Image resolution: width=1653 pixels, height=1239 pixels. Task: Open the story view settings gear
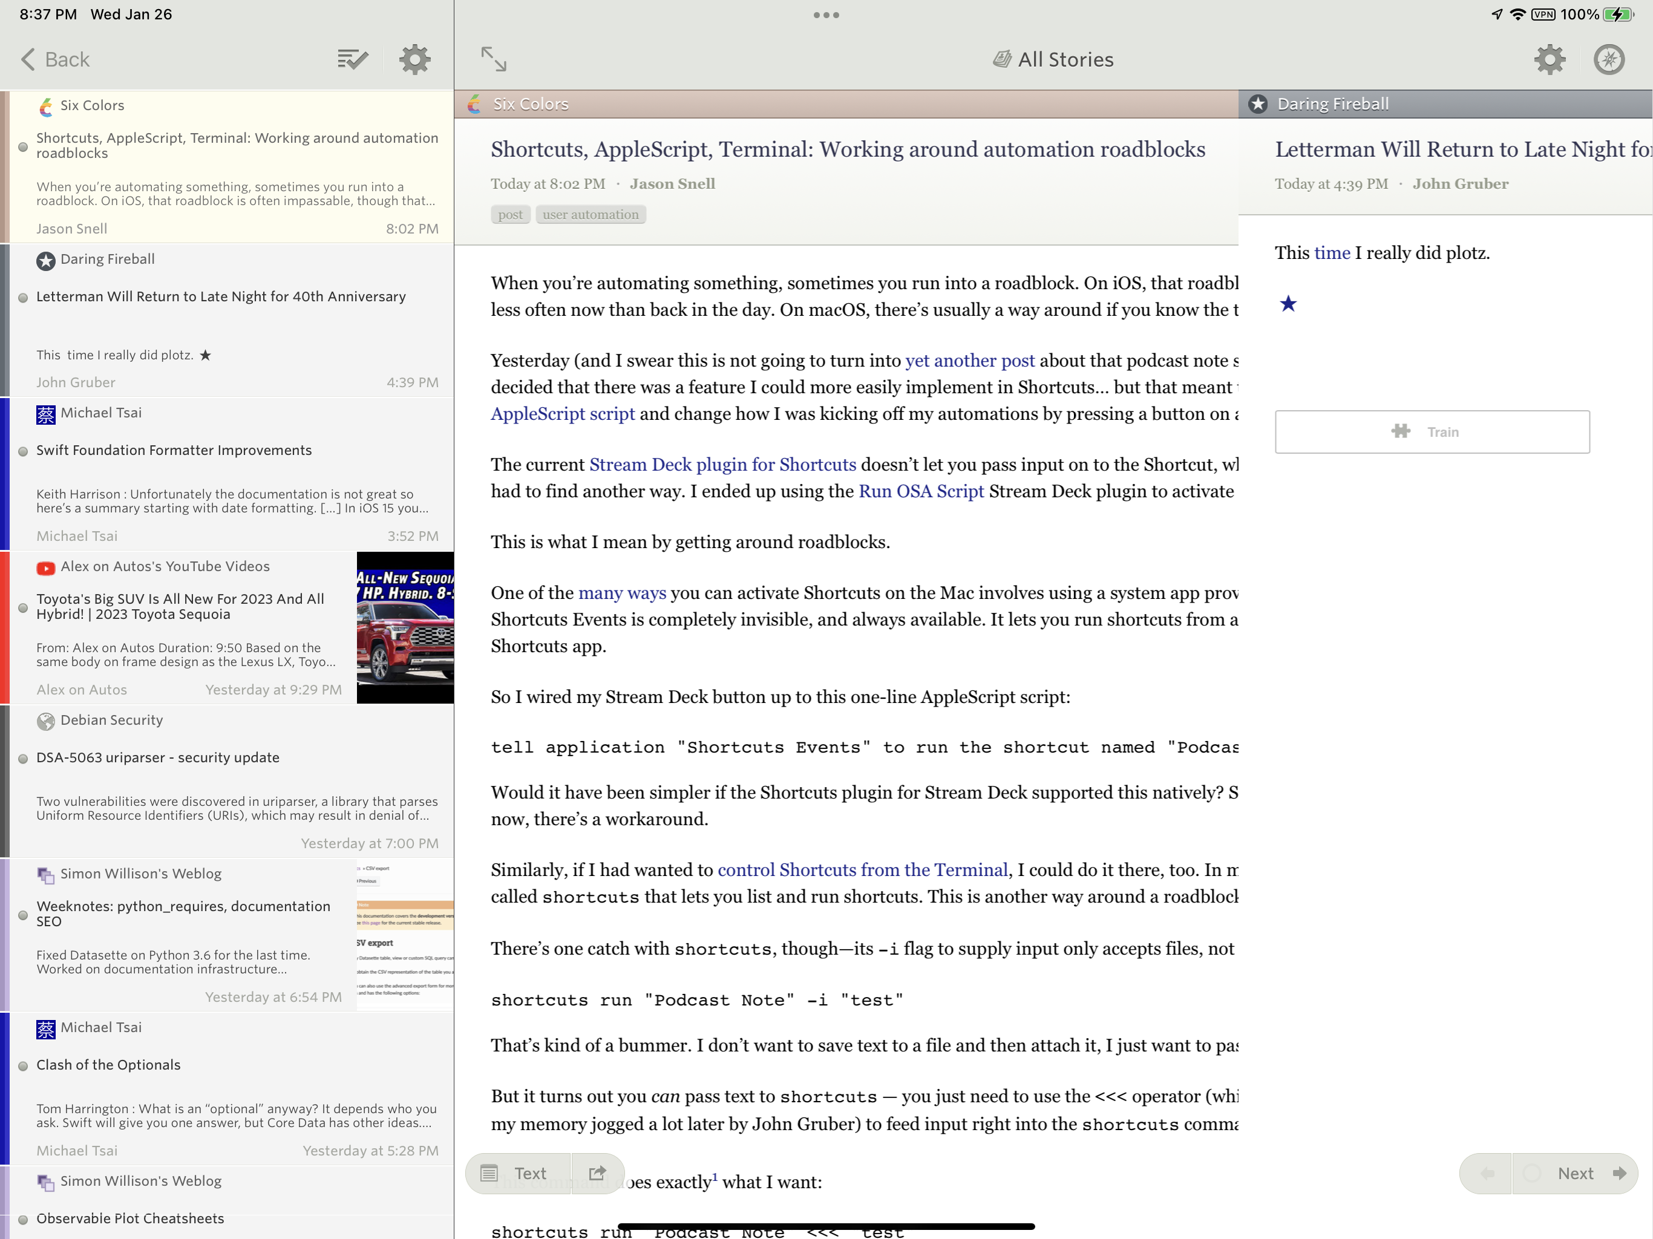point(1549,59)
